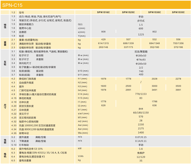Viewport: 191px width, 164px height.
Task: Click the 特性 section label
Action: [4, 26]
